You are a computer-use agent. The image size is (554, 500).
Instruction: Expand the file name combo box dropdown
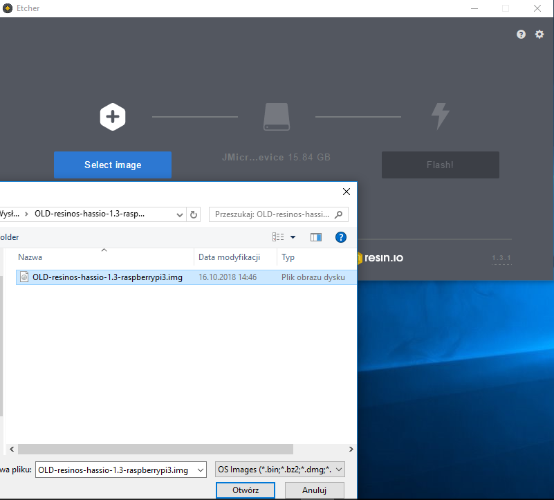201,470
